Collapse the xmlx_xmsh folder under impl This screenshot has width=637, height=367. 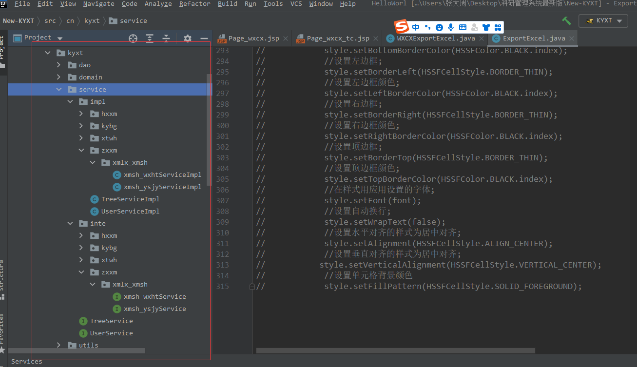click(x=93, y=162)
